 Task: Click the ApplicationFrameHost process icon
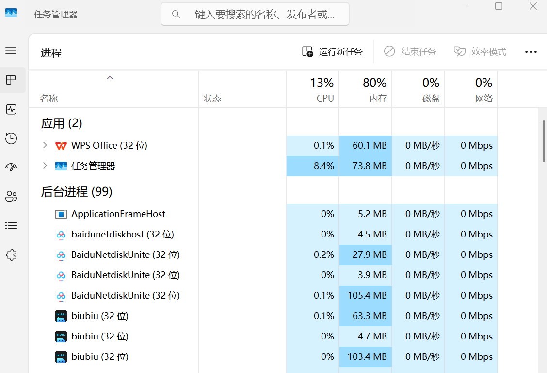click(61, 214)
